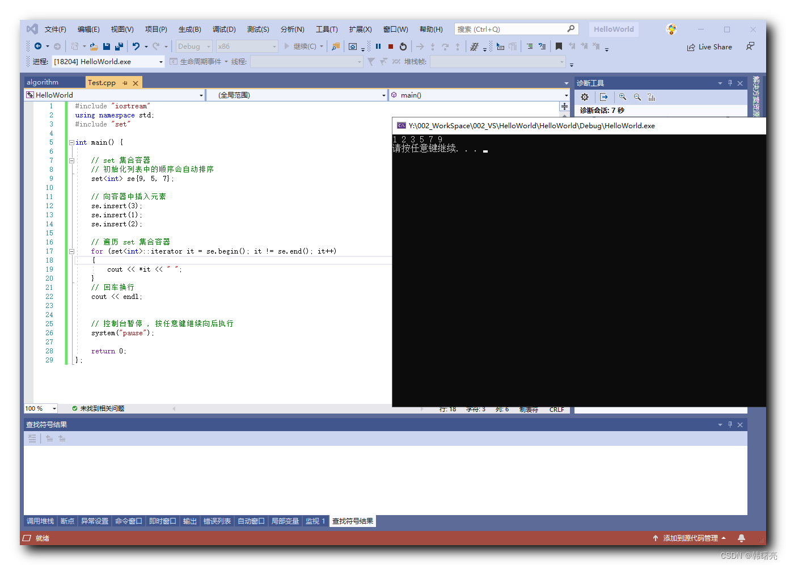786x565 pixels.
Task: Click the uncomment selected lines icon
Action: [542, 47]
